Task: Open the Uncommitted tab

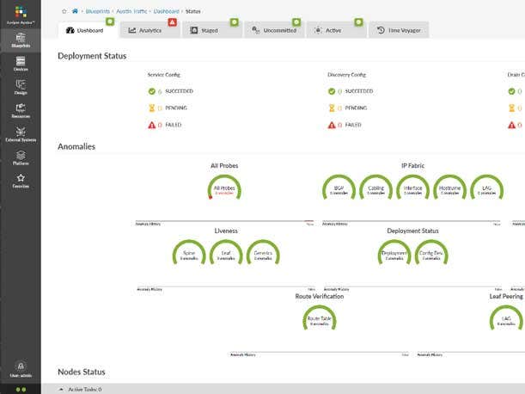Action: click(273, 30)
